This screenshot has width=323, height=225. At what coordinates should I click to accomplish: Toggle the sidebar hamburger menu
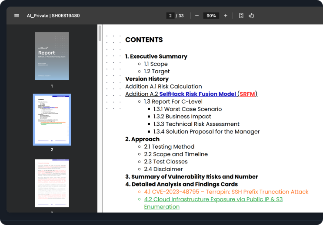17,16
